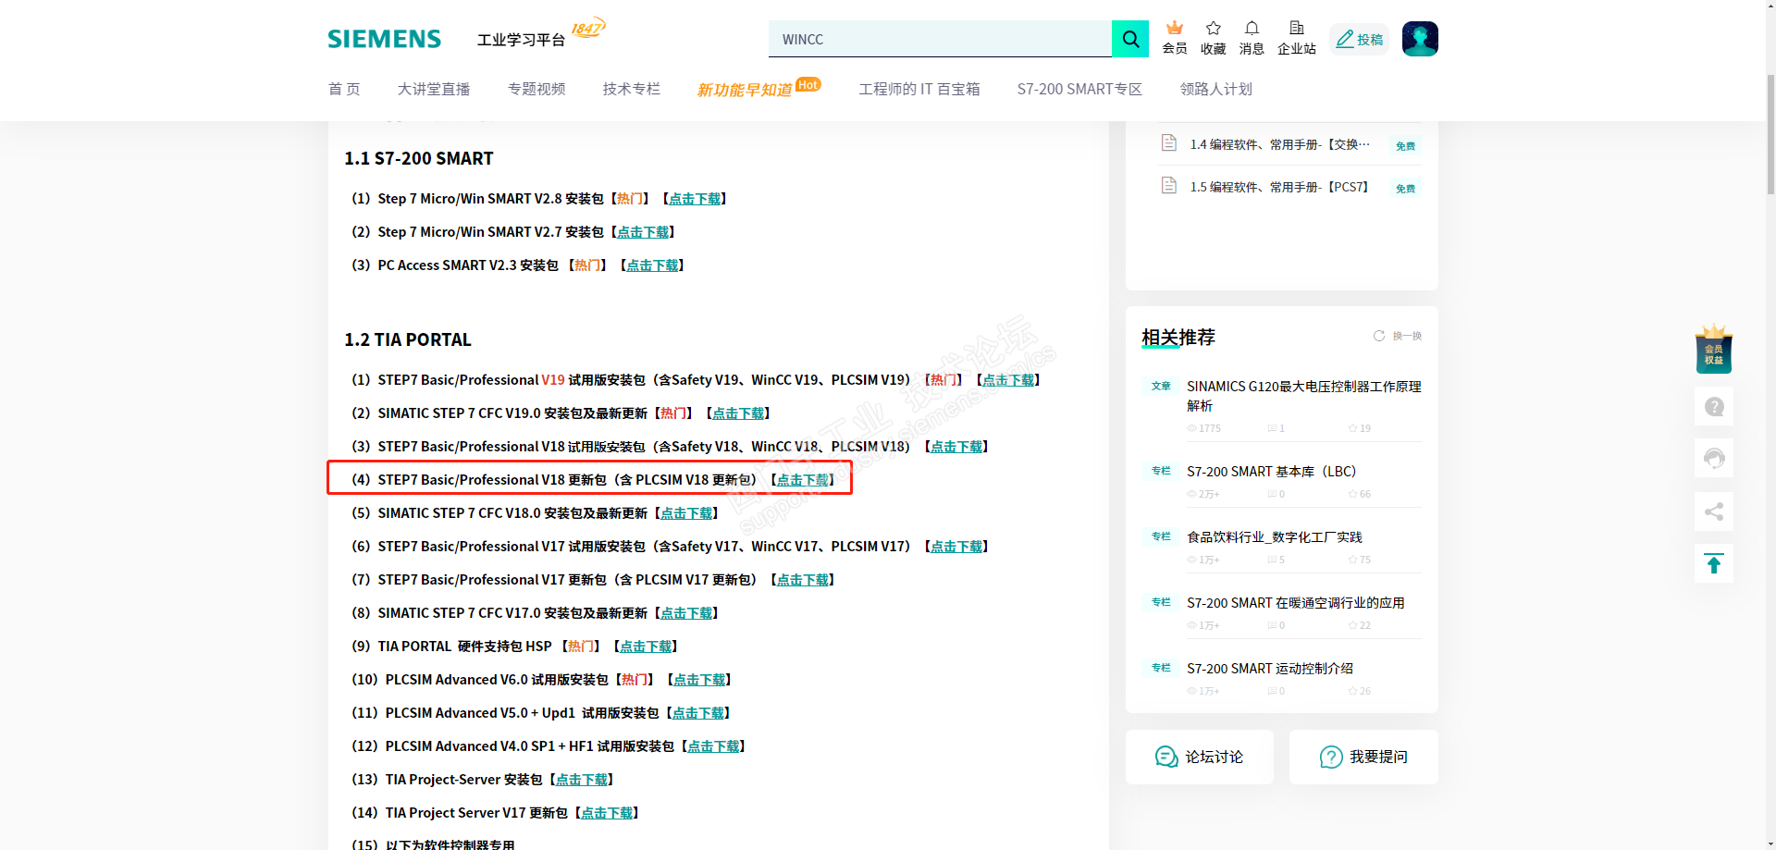Download Step 7 Micro/Win SMART V2.7 安装包
Viewport: 1776px width, 850px height.
point(643,232)
